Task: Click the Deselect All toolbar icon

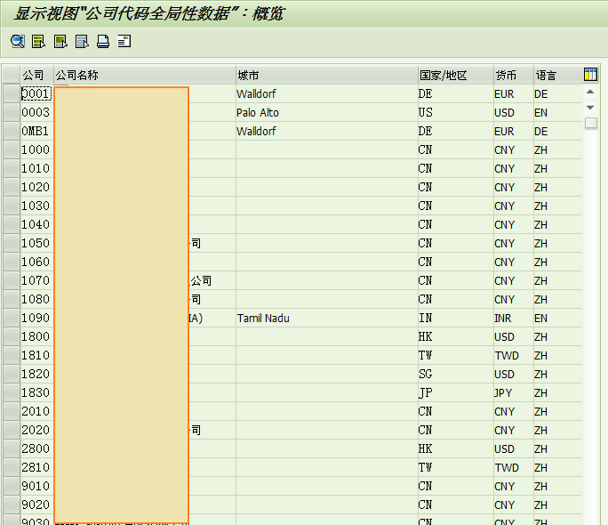Action: click(x=82, y=41)
